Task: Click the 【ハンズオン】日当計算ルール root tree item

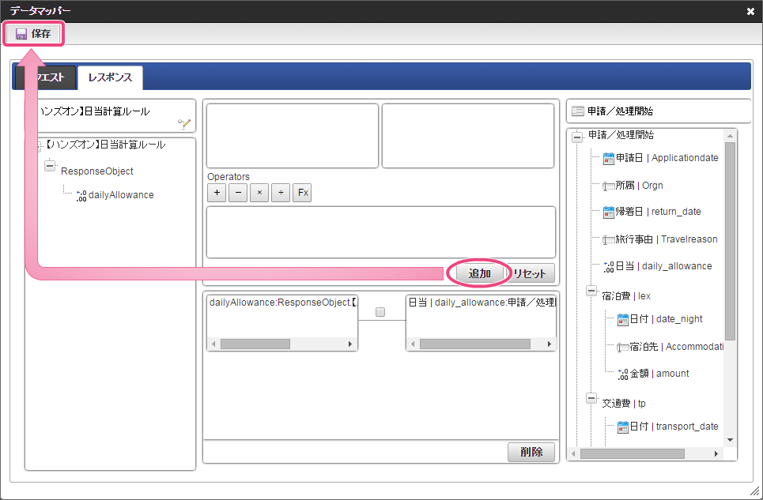Action: point(106,145)
